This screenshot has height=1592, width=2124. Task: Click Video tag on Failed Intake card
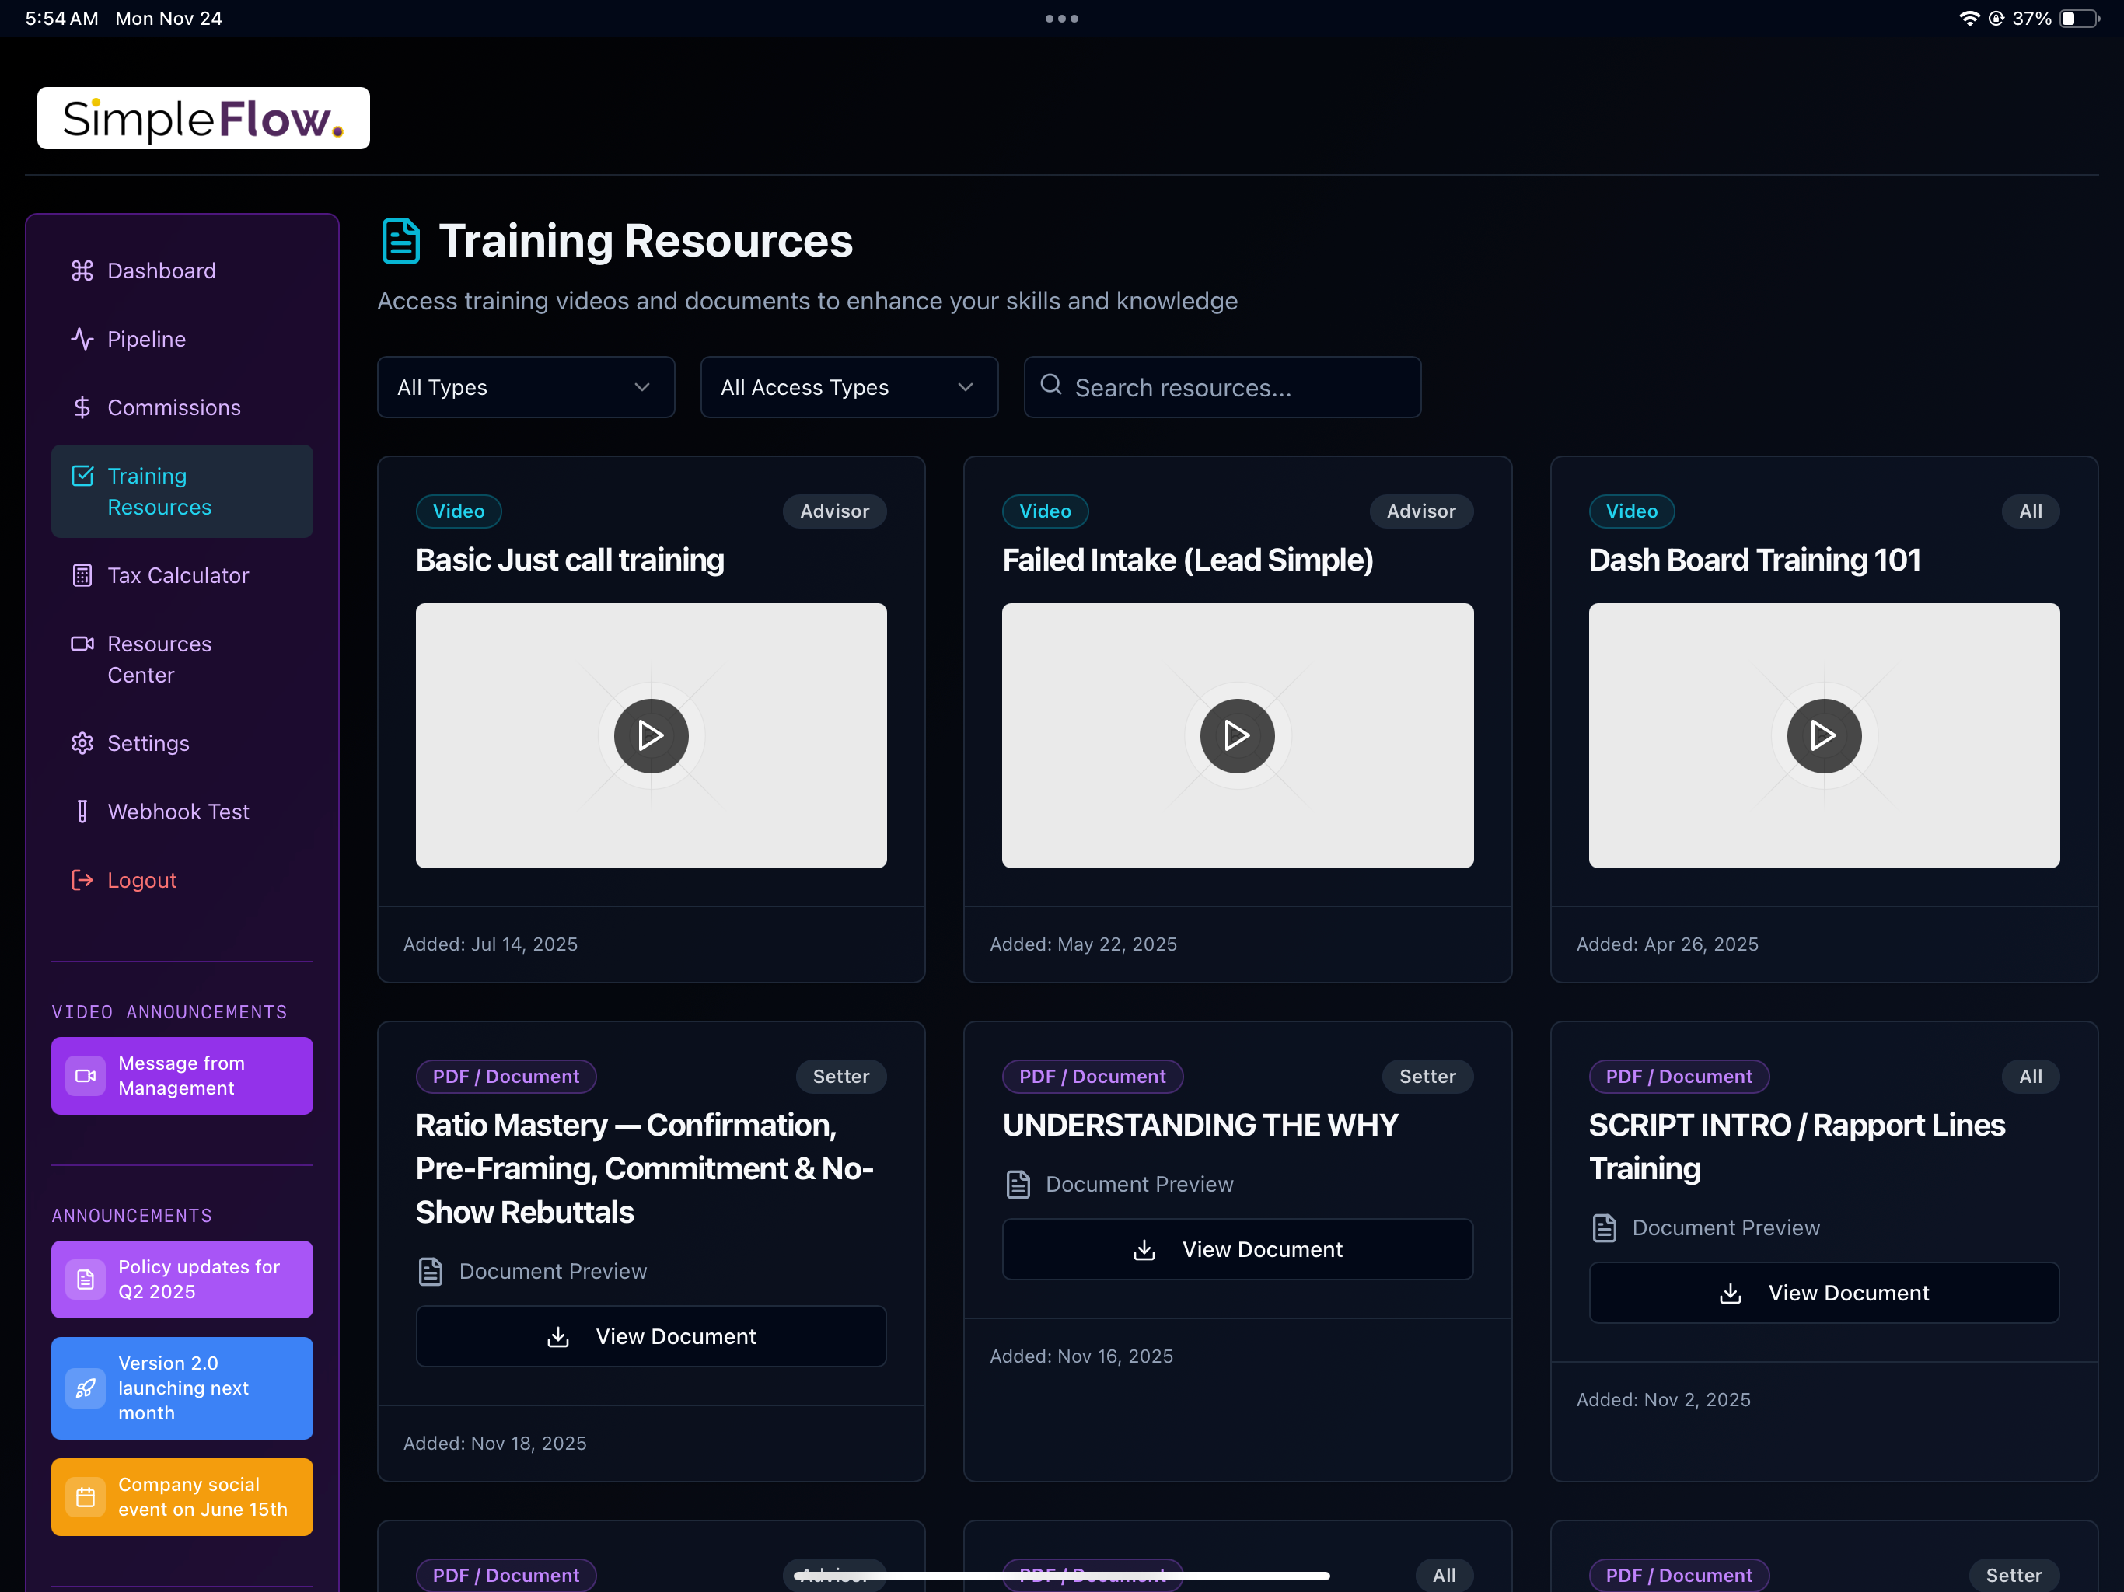[x=1045, y=511]
